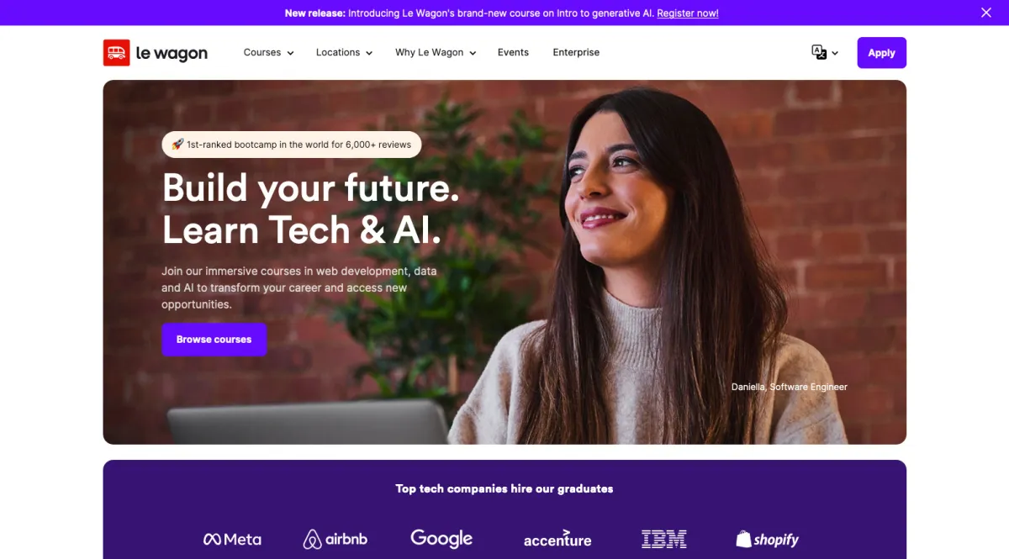Click the hero photo of Daniella
The height and width of the screenshot is (559, 1009).
point(639,262)
